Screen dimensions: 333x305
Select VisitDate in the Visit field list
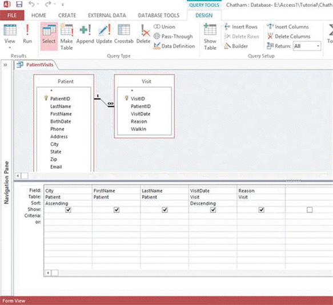(141, 114)
